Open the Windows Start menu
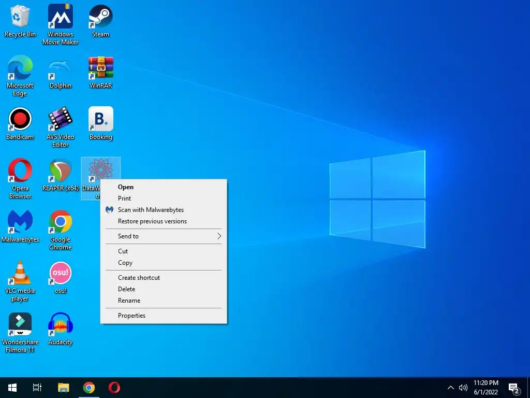Screen dimensions: 530x398 (12, 388)
